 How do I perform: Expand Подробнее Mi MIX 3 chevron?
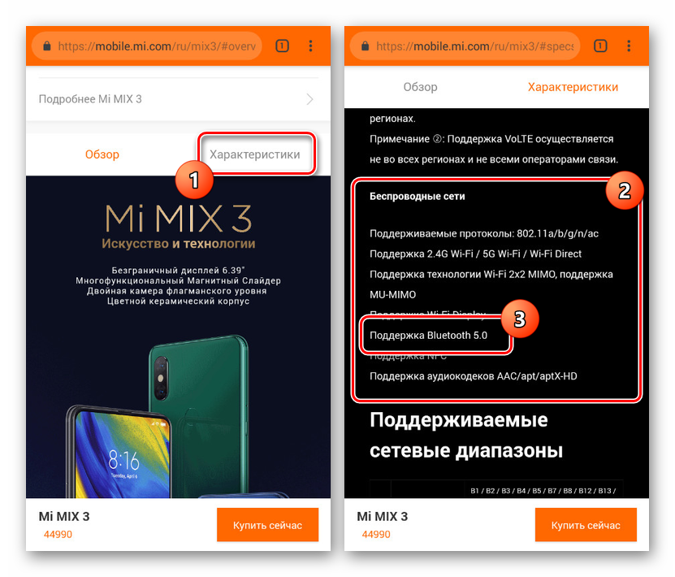point(309,99)
